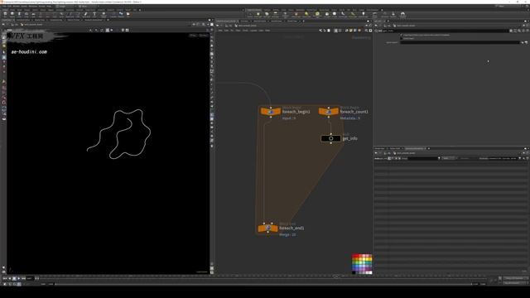Pick the white swatch in color palette
Image resolution: width=530 pixels, height=298 pixels.
tap(370, 272)
